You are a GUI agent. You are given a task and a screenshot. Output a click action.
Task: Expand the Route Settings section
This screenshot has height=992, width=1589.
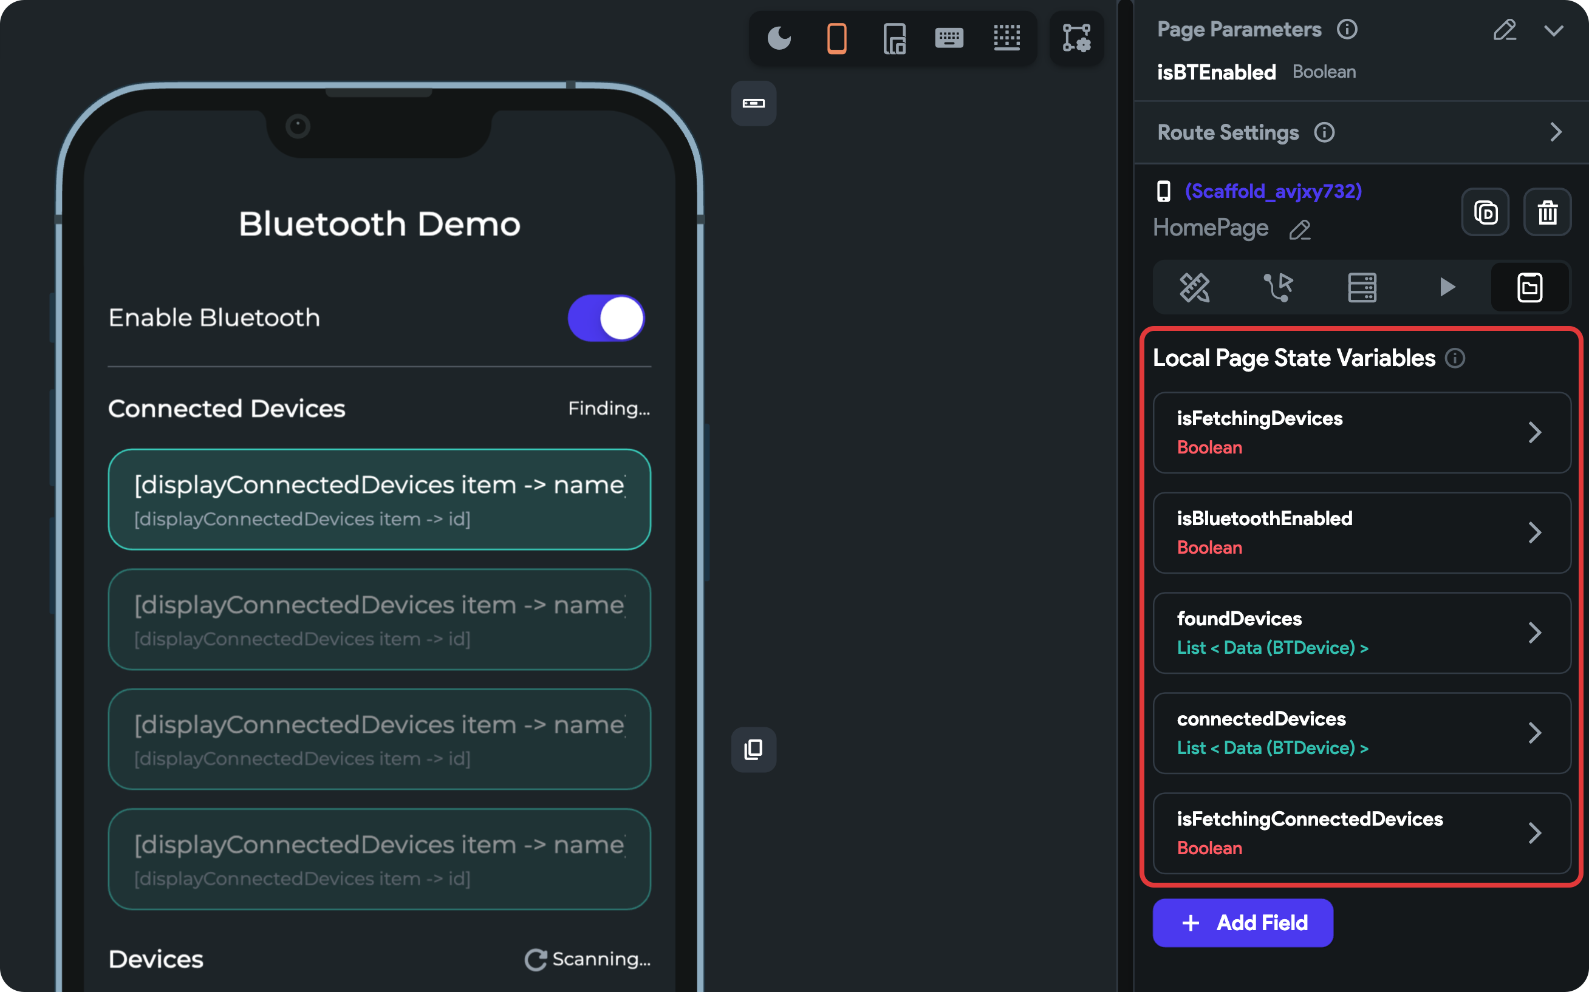tap(1555, 132)
